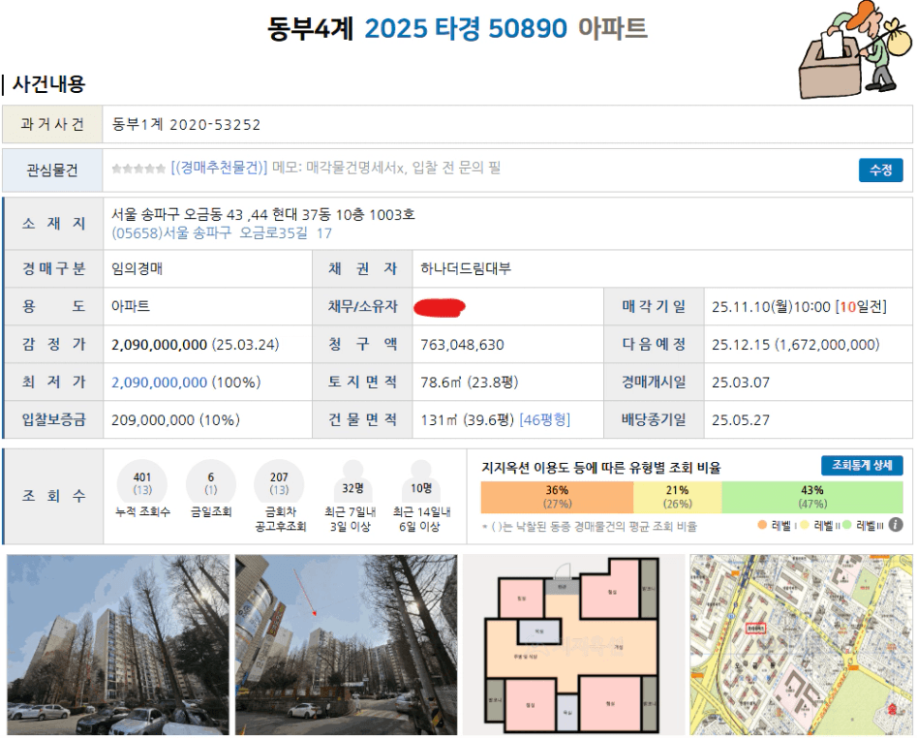Click the 누적 조회수 401 circle
The height and width of the screenshot is (738, 917).
(142, 483)
